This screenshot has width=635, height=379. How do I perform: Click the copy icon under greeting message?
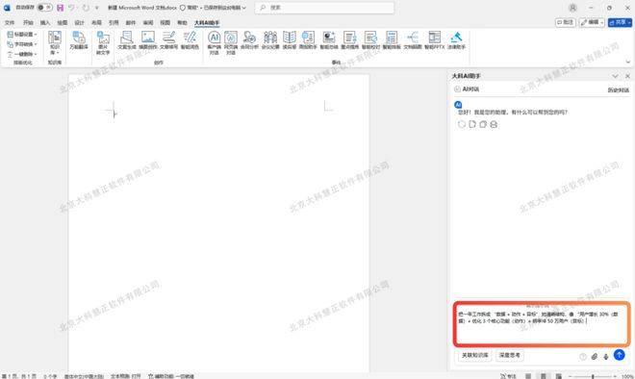[483, 124]
